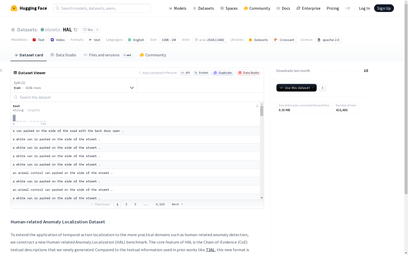The height and width of the screenshot is (255, 408).
Task: Click the Parquet files size 6.38 MB
Action: coord(284,110)
